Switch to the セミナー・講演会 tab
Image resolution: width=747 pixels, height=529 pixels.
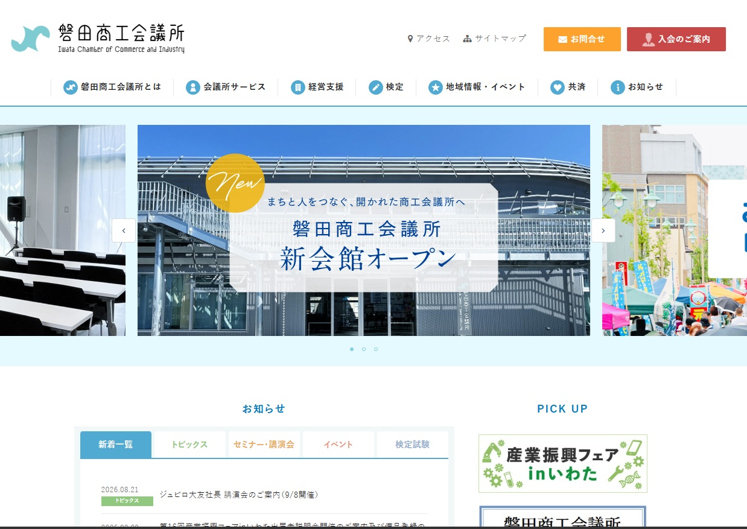point(264,445)
